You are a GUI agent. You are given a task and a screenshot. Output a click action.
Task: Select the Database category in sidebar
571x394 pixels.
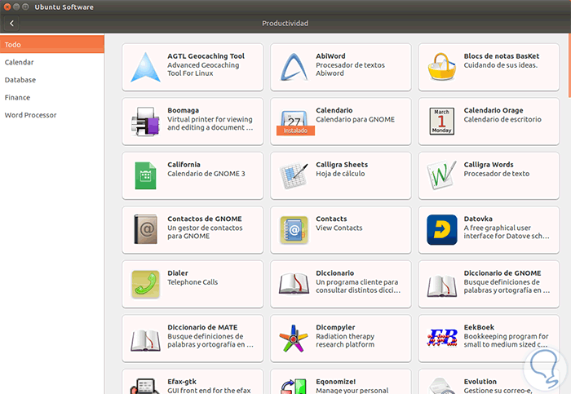[52, 80]
